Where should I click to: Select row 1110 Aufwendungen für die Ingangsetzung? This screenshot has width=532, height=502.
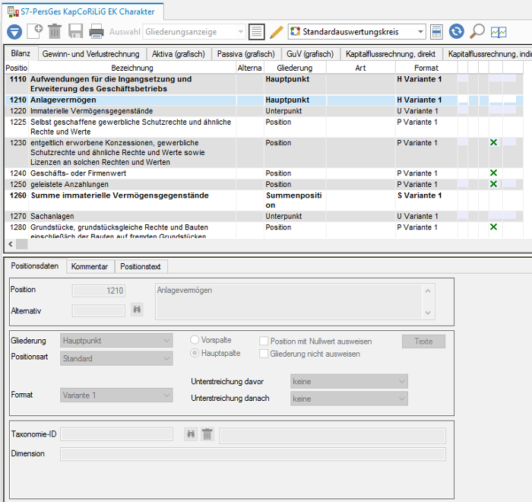(264, 84)
